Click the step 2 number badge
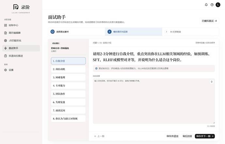 110,31
